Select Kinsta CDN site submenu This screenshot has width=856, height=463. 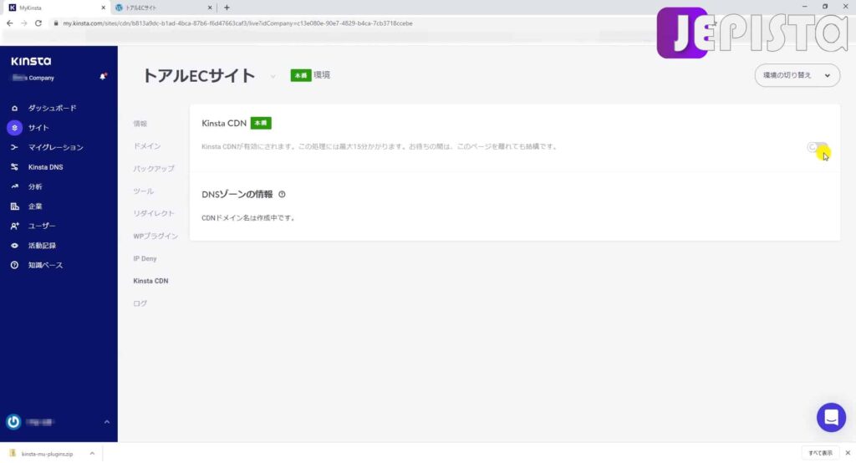tap(150, 281)
